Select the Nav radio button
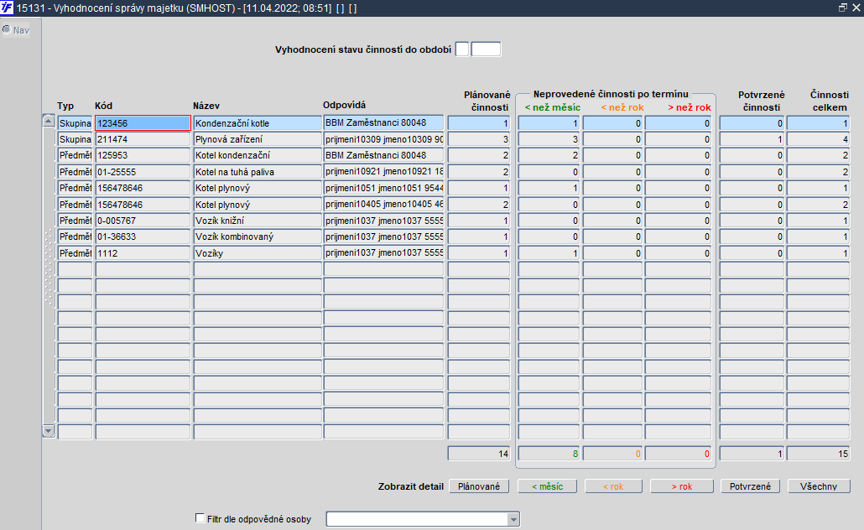 (x=7, y=29)
